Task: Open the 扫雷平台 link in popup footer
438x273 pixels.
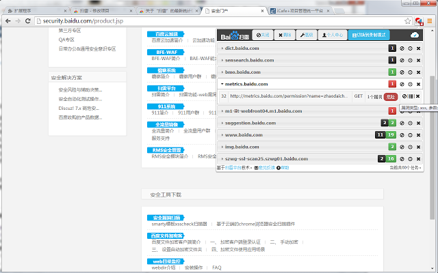Action: (233, 168)
